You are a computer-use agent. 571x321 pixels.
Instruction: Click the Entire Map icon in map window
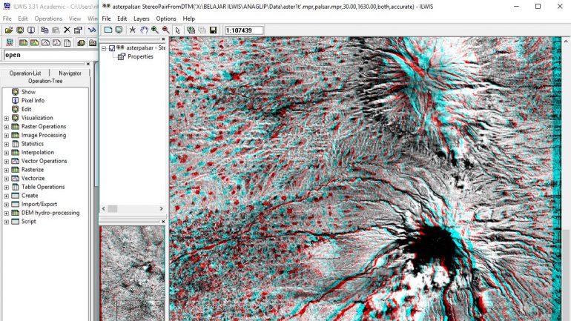pos(108,30)
